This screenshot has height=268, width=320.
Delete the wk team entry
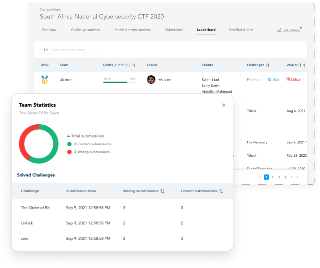click(295, 79)
